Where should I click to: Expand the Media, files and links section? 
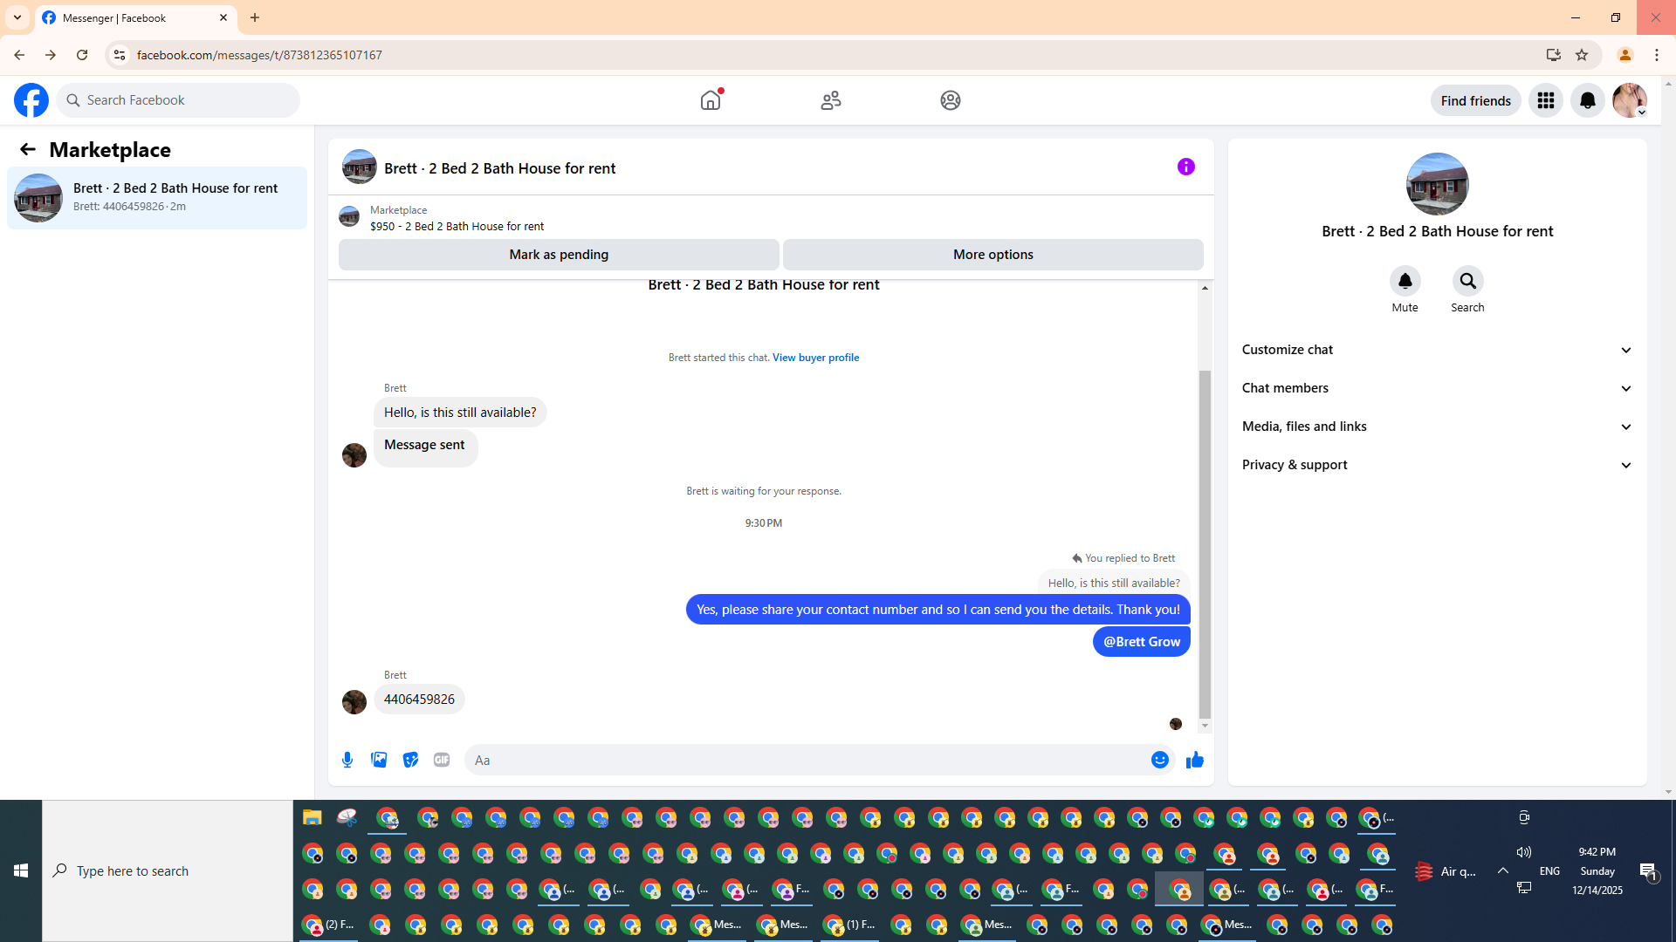click(1437, 427)
